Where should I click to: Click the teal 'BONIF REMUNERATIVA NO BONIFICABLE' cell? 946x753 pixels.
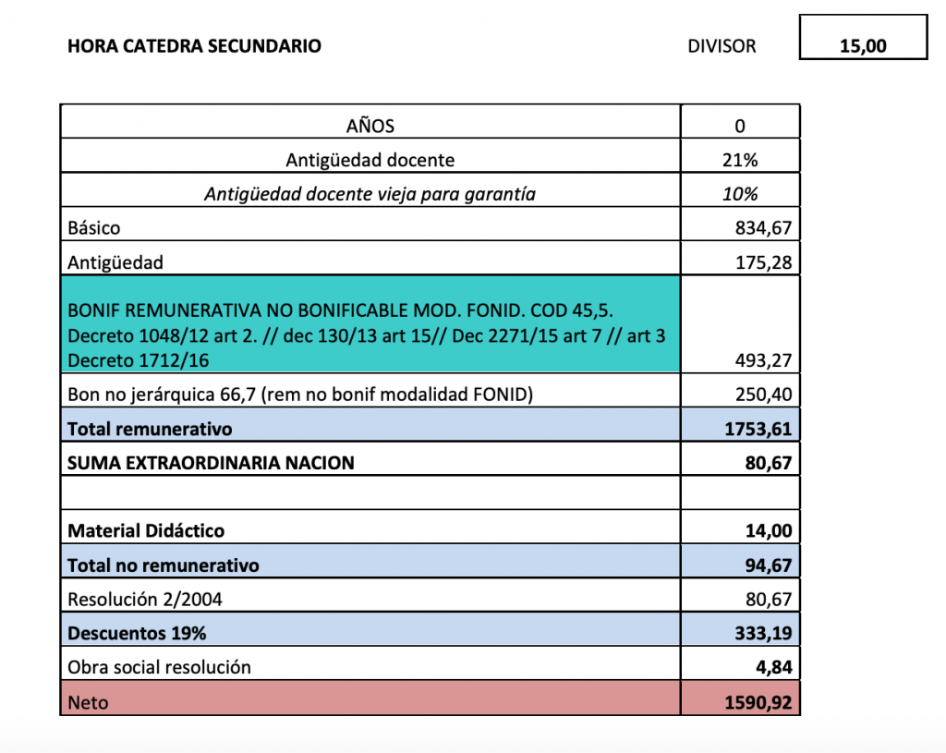[370, 324]
